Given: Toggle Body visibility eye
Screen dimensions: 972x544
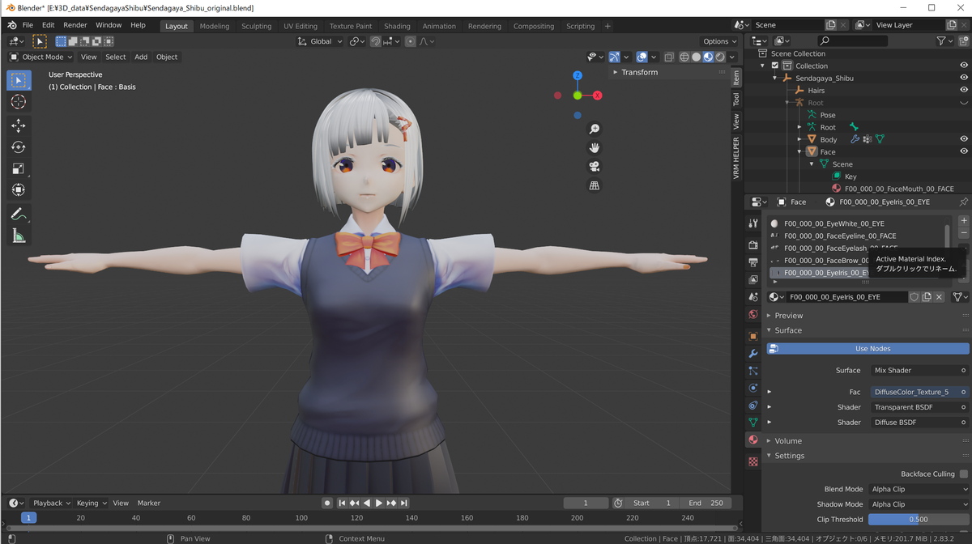Looking at the screenshot, I should pos(964,139).
